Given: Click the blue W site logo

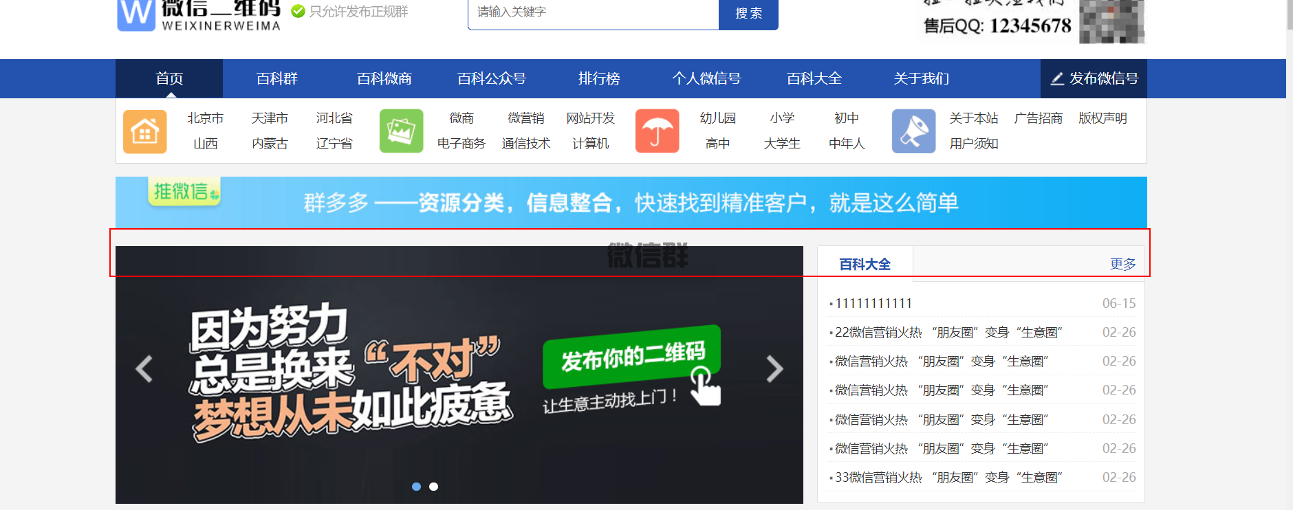Looking at the screenshot, I should click(x=136, y=14).
